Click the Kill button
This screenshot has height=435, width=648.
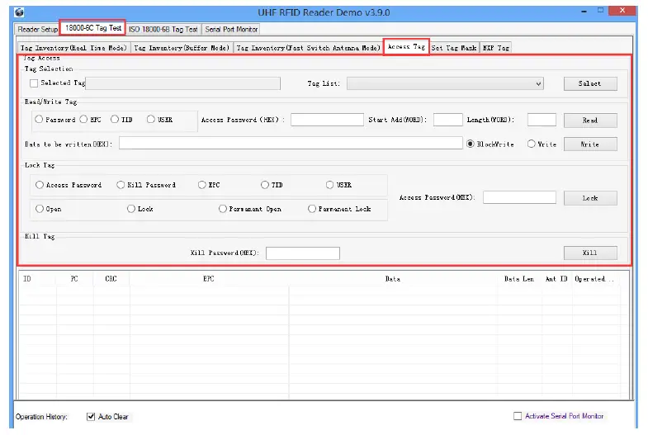590,253
